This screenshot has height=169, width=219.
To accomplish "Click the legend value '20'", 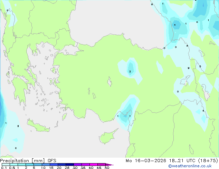I will (x=59, y=168).
